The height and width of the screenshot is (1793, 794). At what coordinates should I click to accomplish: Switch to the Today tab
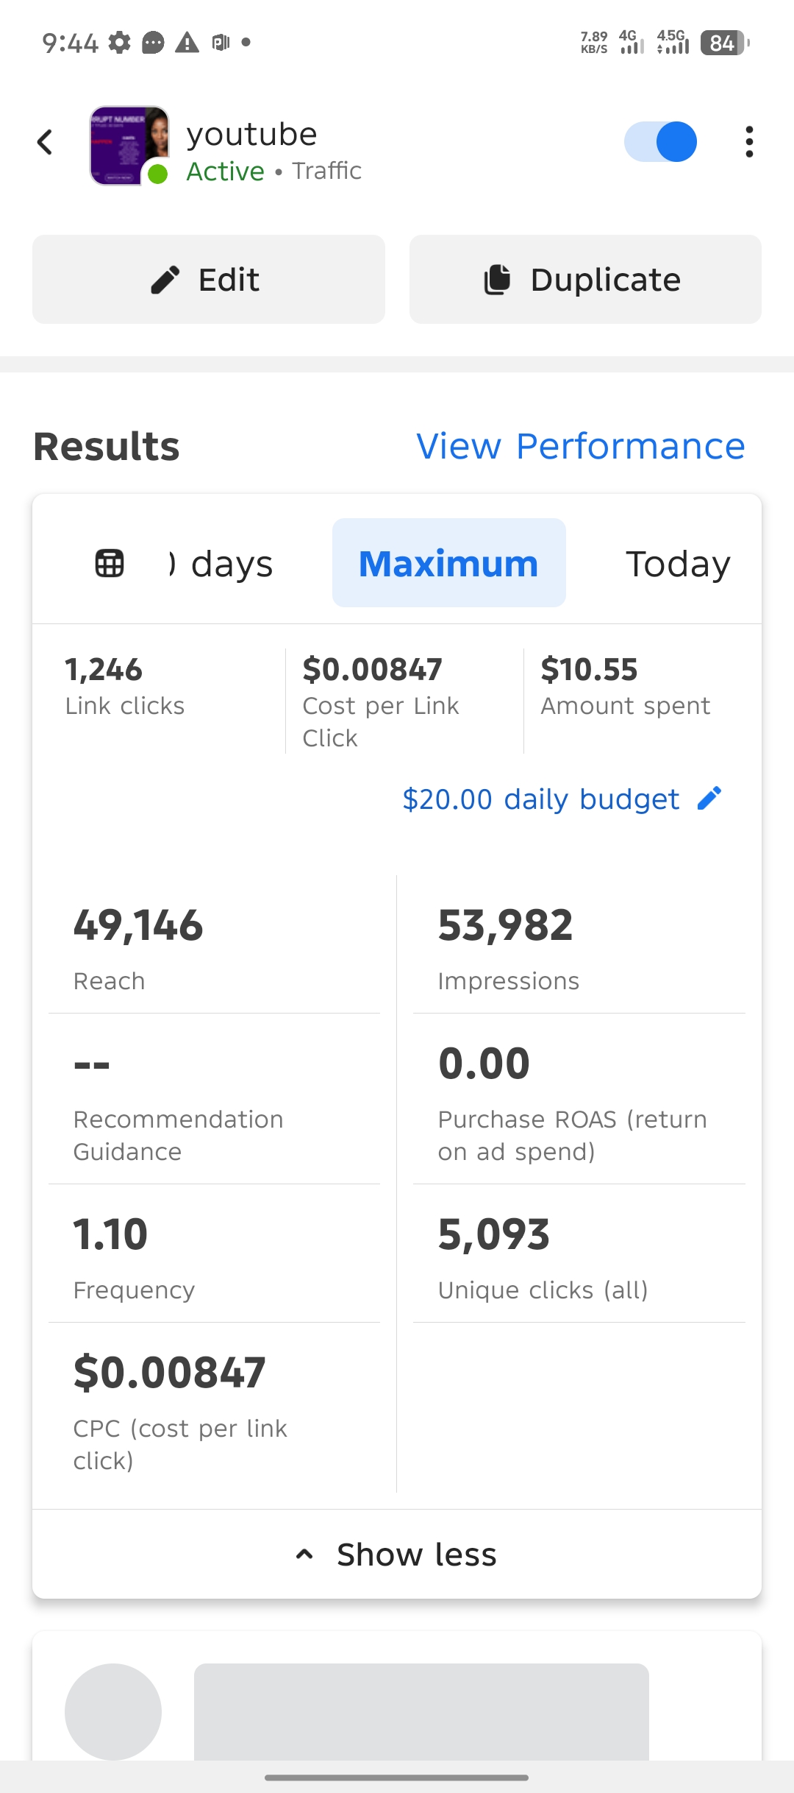tap(678, 564)
